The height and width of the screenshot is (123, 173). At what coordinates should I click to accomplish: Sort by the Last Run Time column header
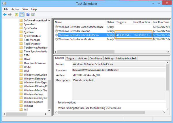[161, 22]
